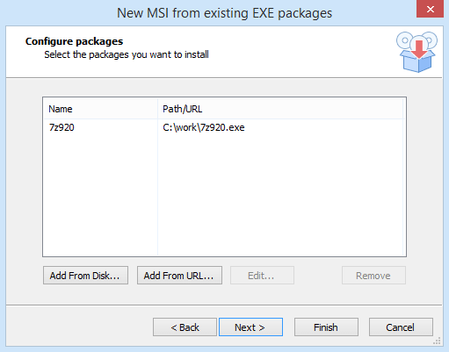449x352 pixels.
Task: Open the Add From Disk dialog
Action: (85, 276)
